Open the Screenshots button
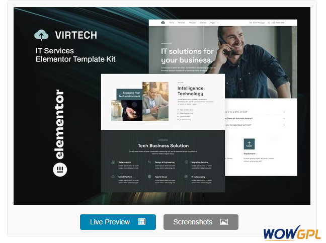Viewport: 326px width, 243px height. pyautogui.click(x=201, y=222)
